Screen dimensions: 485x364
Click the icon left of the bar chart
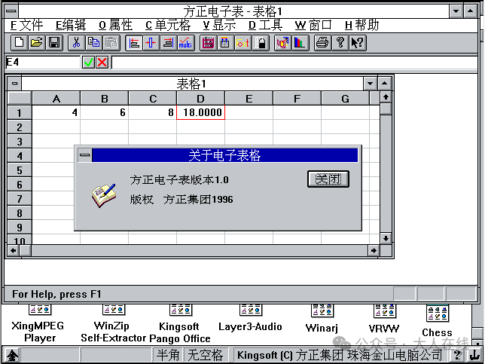click(x=282, y=43)
